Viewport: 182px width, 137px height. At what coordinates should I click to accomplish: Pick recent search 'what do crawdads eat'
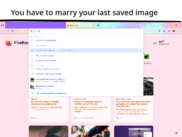pyautogui.click(x=86, y=40)
